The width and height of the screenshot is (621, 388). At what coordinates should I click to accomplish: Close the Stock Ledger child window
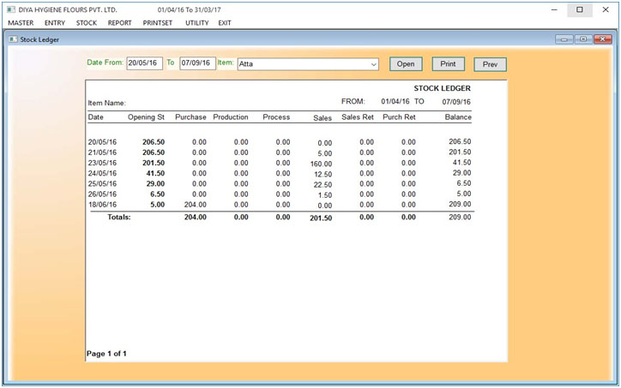tap(602, 39)
